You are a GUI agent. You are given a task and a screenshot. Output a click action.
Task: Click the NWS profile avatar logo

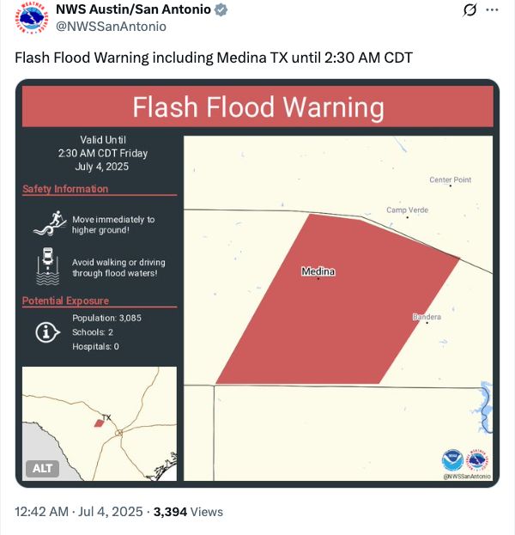(32, 18)
